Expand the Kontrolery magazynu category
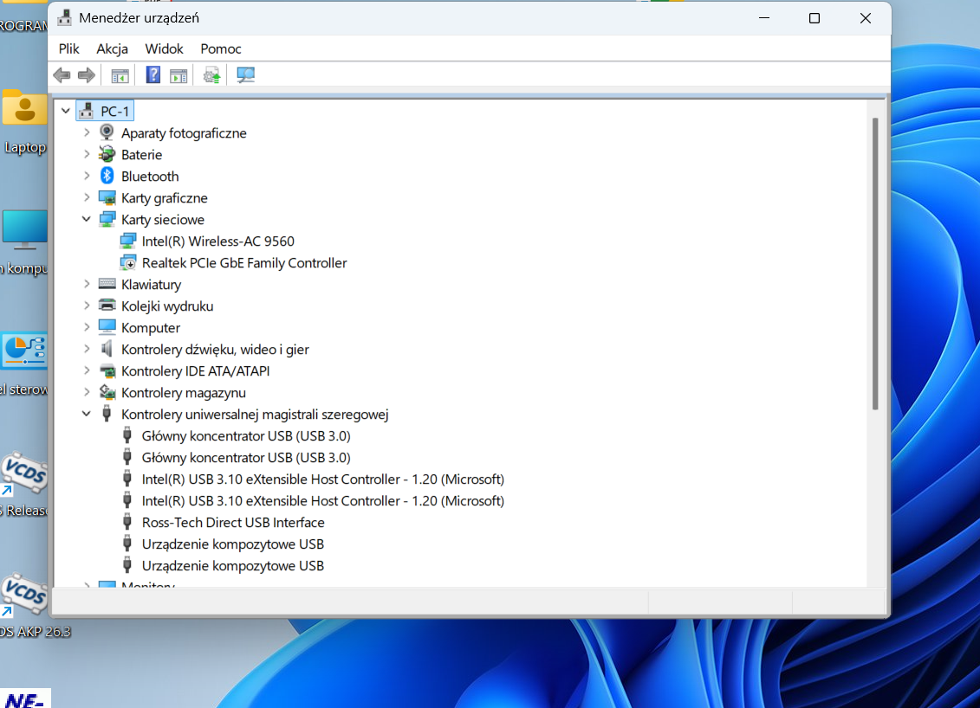 (x=87, y=392)
